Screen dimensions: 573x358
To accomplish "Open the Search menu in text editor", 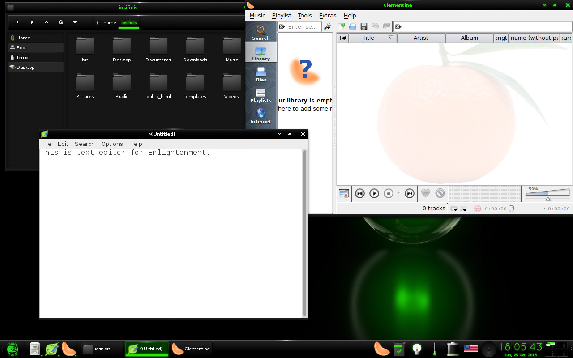I will [x=85, y=144].
